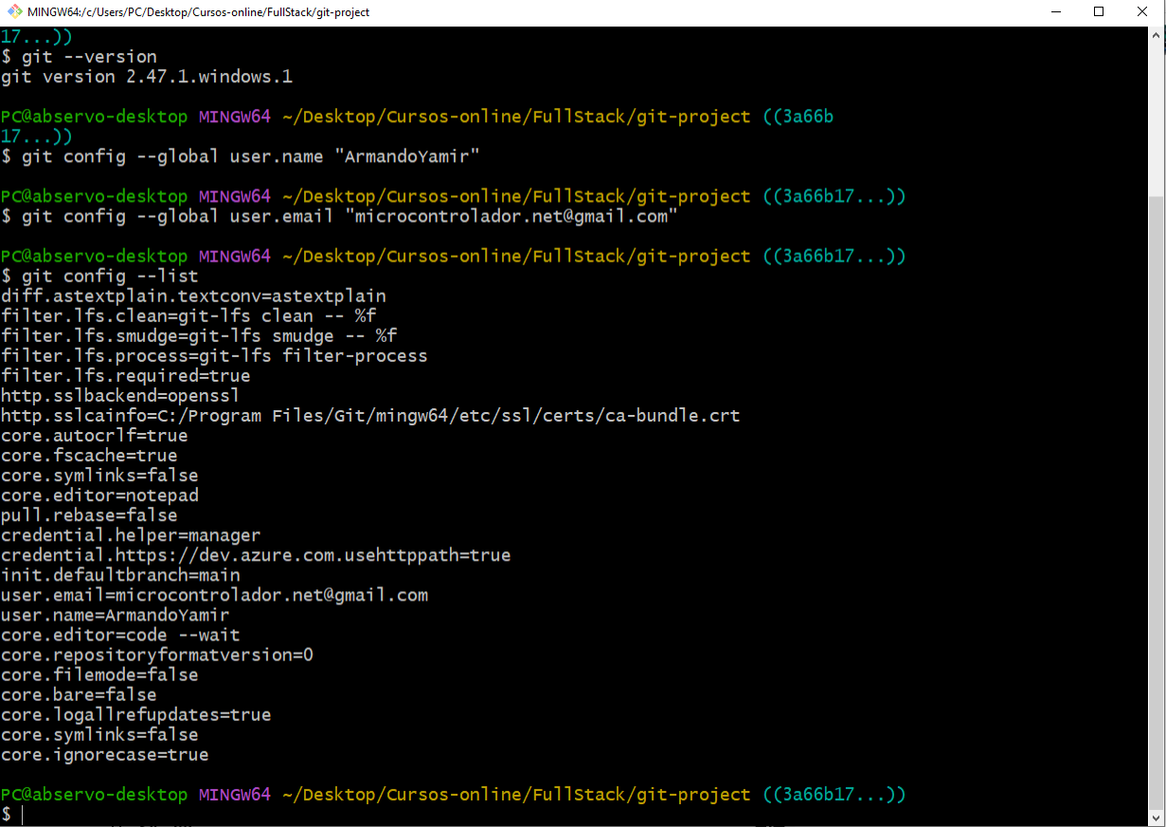This screenshot has width=1166, height=827.
Task: Click the core.editor=notepad output line
Action: pyautogui.click(x=99, y=494)
